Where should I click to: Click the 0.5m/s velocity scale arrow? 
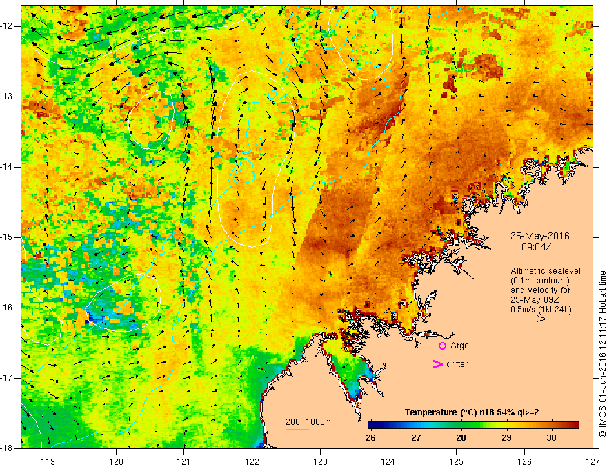coord(532,319)
